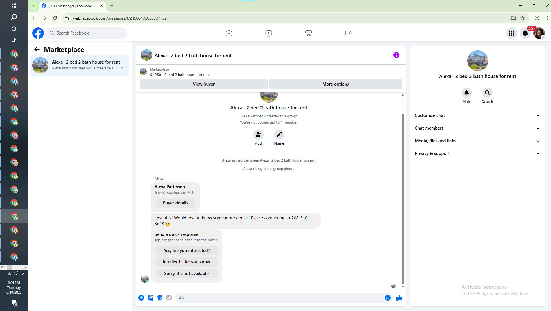Image resolution: width=551 pixels, height=311 pixels.
Task: Open Windows Task View
Action: pos(14,40)
